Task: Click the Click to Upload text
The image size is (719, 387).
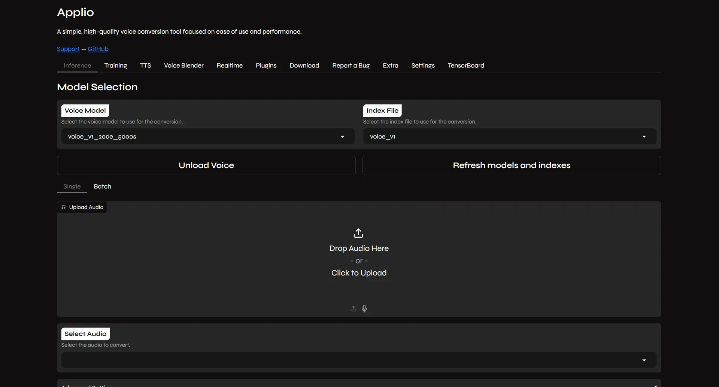Action: pos(359,273)
